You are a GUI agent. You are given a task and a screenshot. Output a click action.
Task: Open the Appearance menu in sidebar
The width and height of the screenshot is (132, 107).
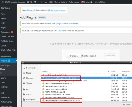6,56
